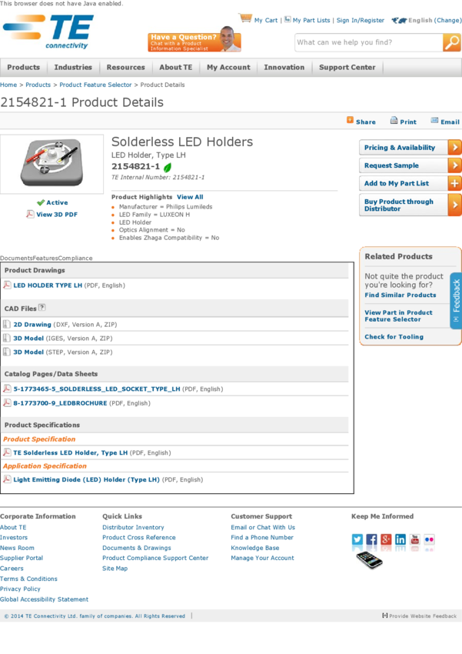The width and height of the screenshot is (462, 654).
Task: Click Product Feature Selector breadcrumb
Action: tap(95, 85)
